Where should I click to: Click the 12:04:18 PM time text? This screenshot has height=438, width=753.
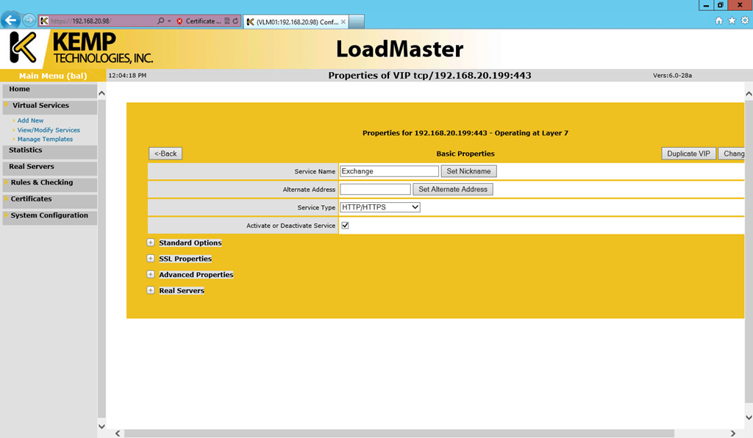tap(127, 75)
